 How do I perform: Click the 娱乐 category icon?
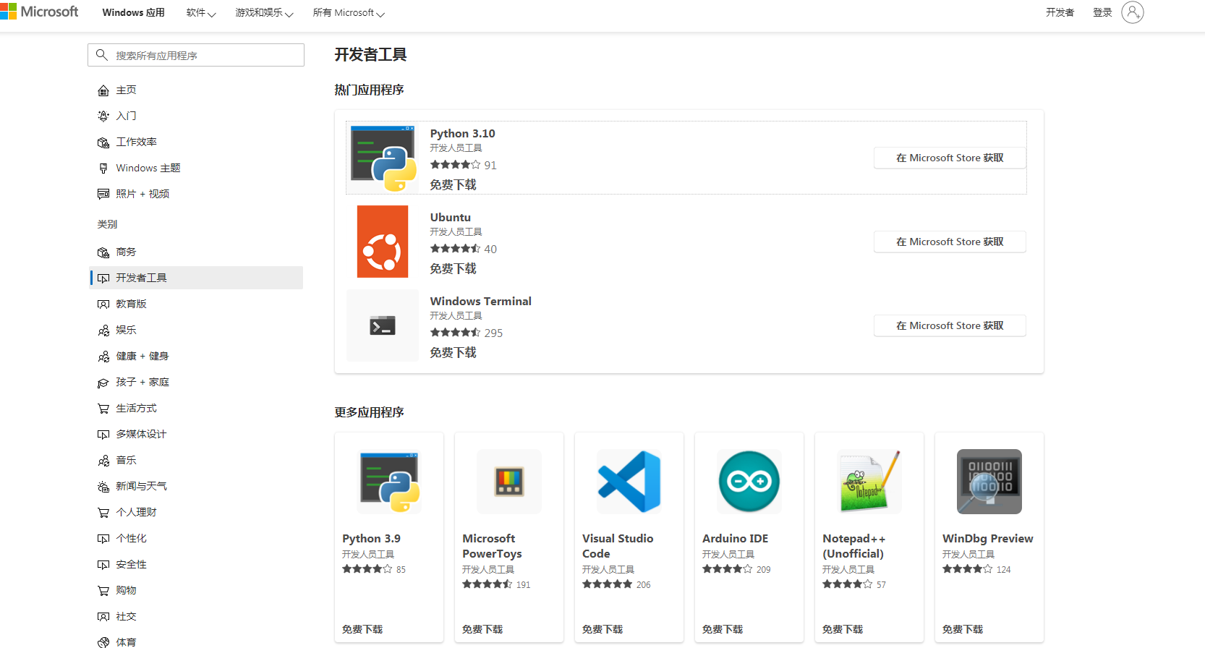(103, 331)
